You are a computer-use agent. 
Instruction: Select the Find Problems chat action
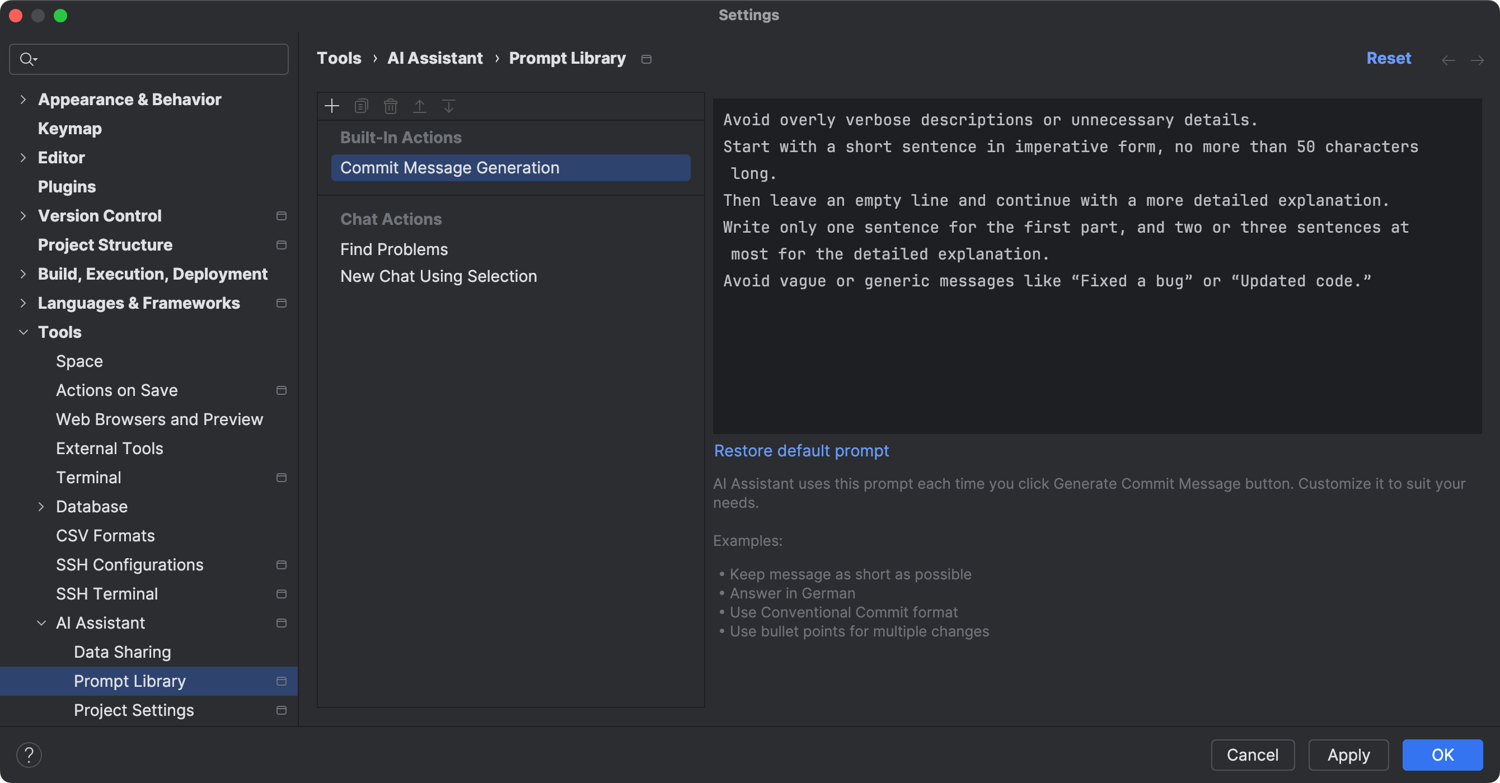[394, 249]
